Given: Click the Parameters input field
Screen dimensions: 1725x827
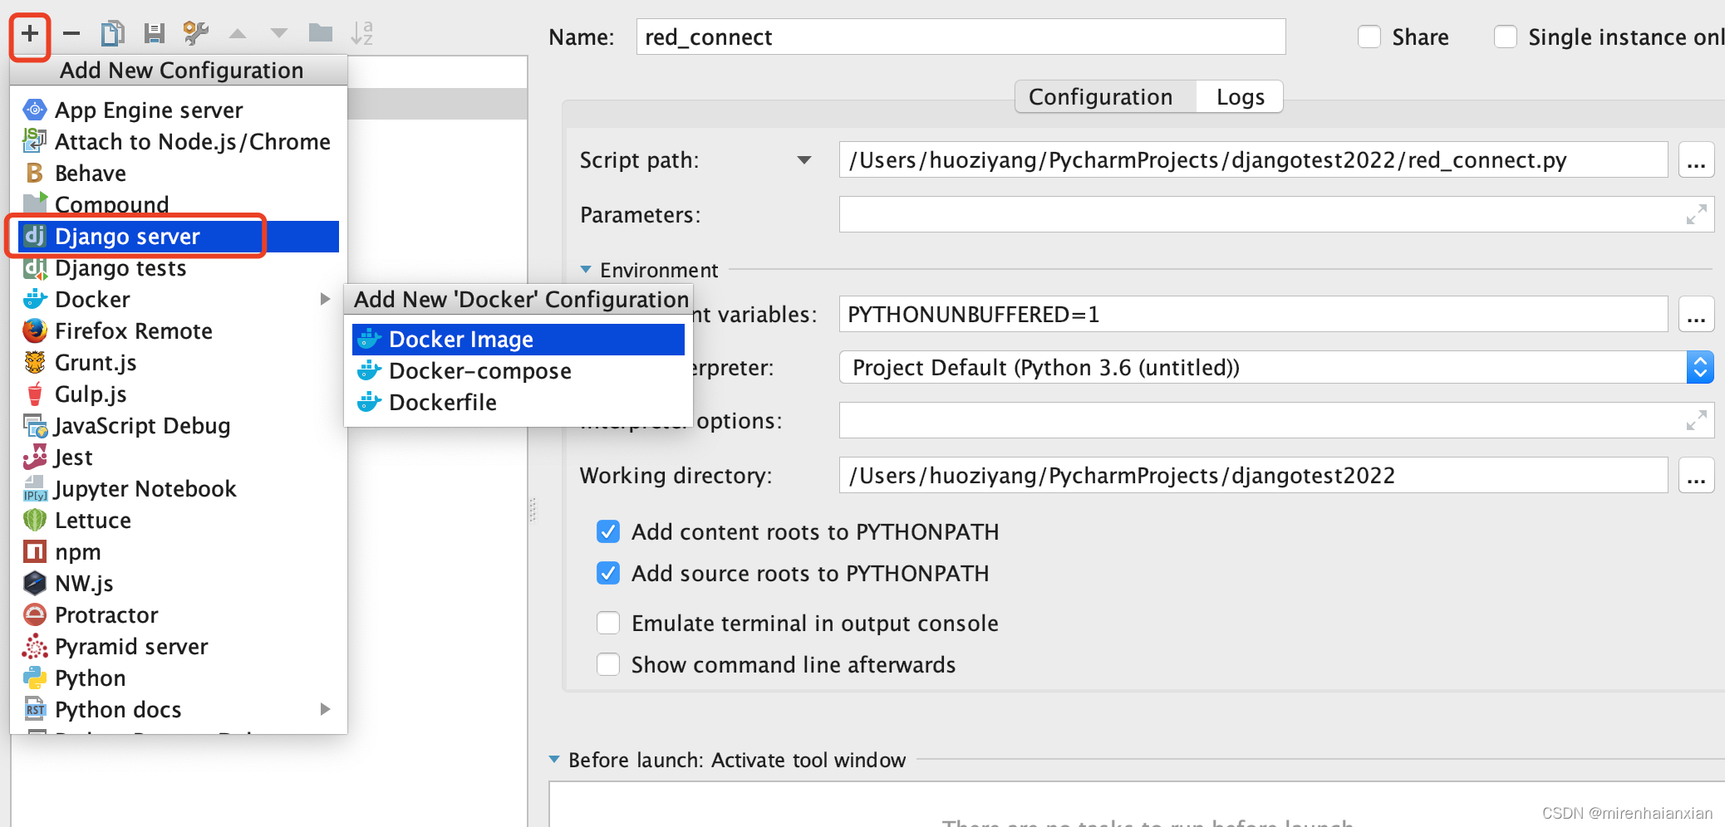Looking at the screenshot, I should [x=1276, y=214].
